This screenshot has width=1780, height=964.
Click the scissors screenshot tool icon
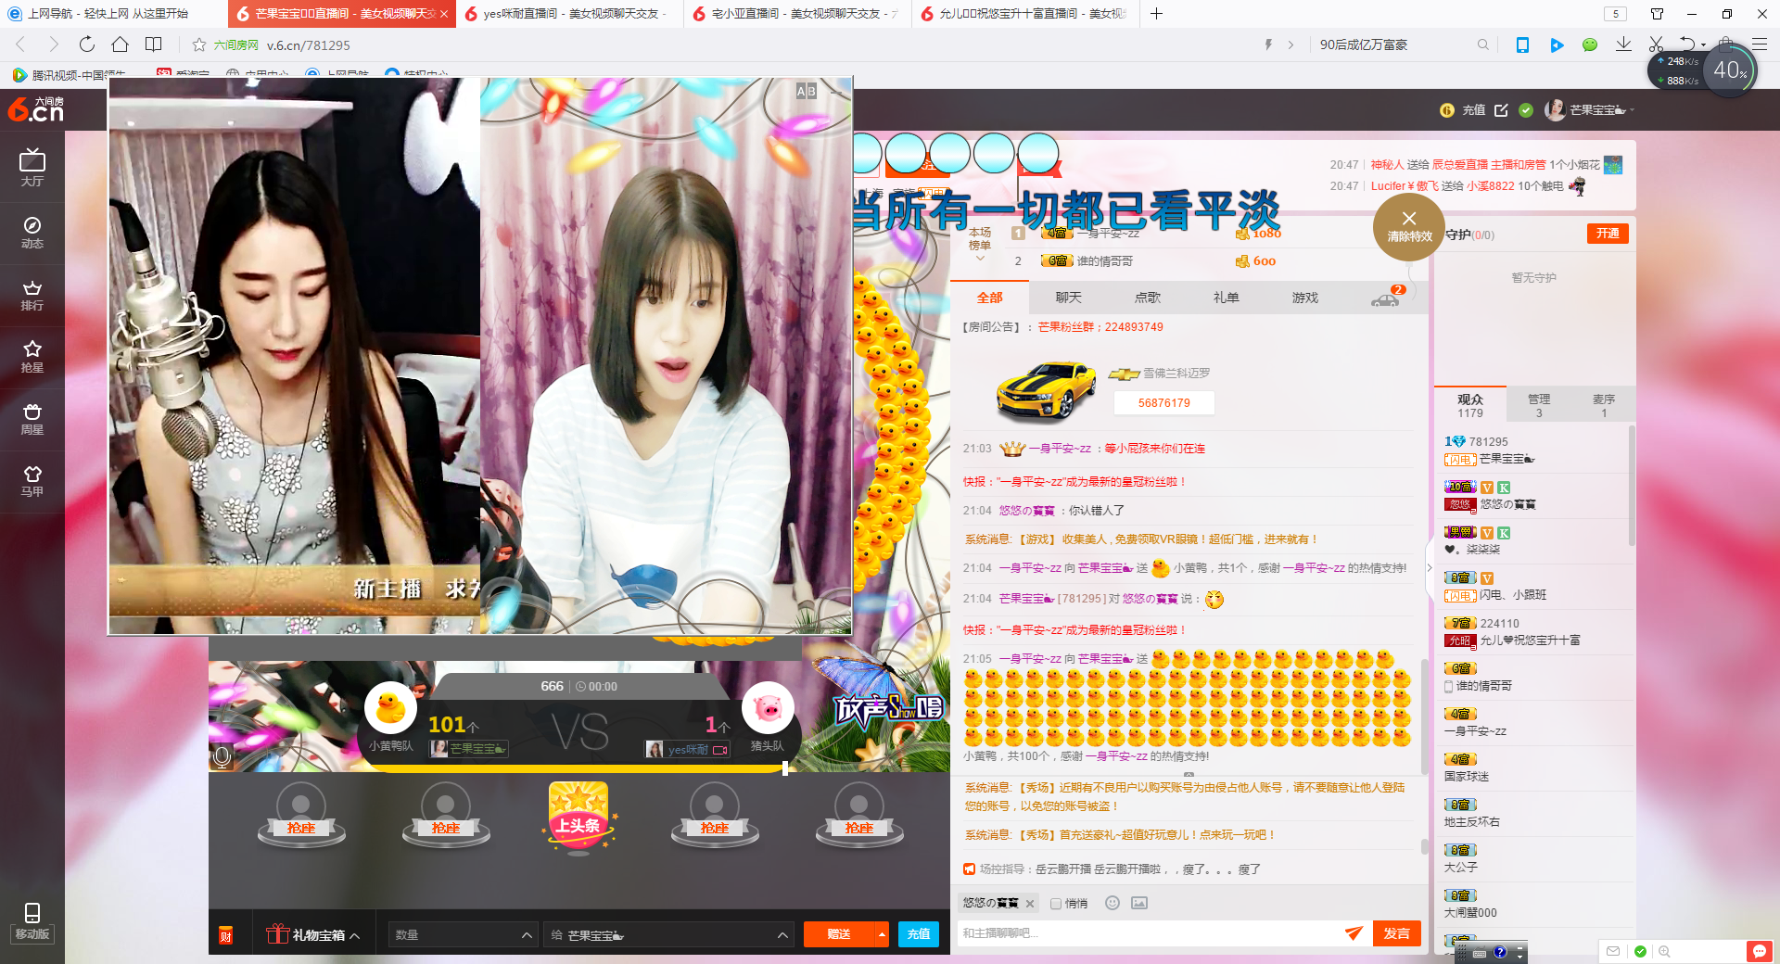point(1657,44)
